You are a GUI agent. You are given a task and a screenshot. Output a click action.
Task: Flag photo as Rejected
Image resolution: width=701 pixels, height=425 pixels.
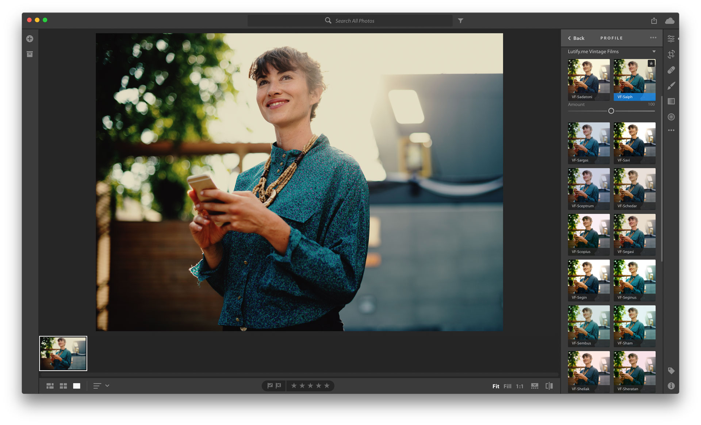click(x=279, y=386)
